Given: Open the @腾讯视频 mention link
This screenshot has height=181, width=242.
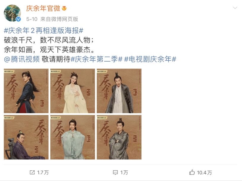Looking at the screenshot, I should point(22,59).
